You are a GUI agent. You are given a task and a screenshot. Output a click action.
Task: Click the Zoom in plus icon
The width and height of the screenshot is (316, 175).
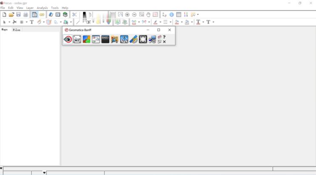(x=127, y=15)
